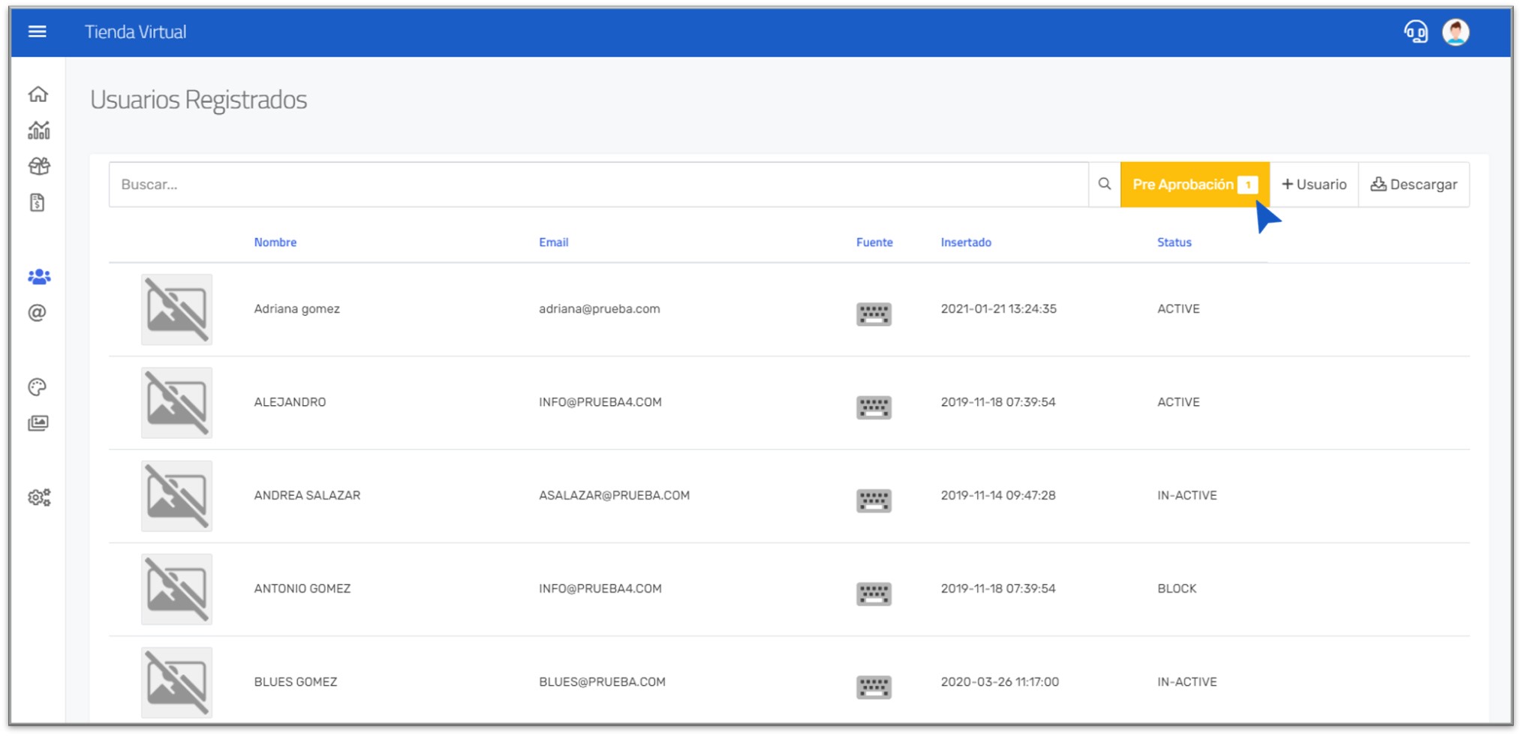Click placeholder photo of Adriana gomez

point(176,309)
